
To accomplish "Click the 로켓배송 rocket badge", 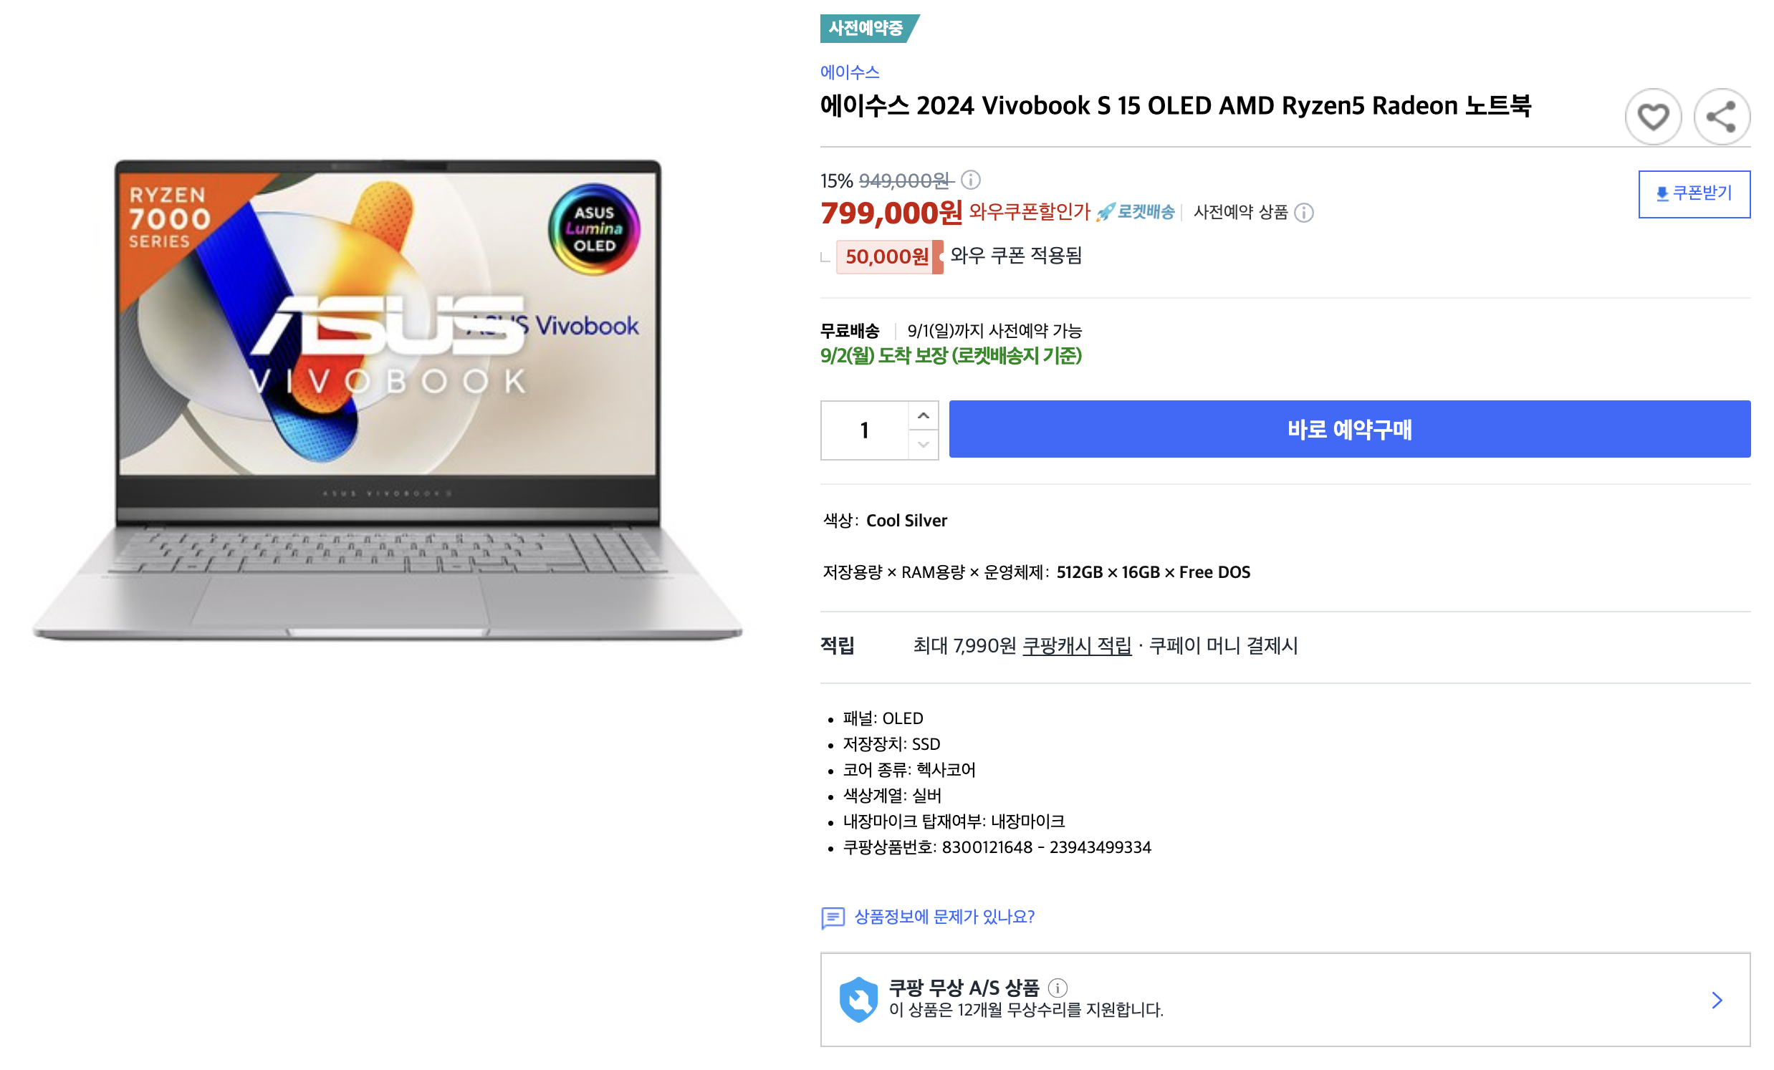I will 1136,211.
